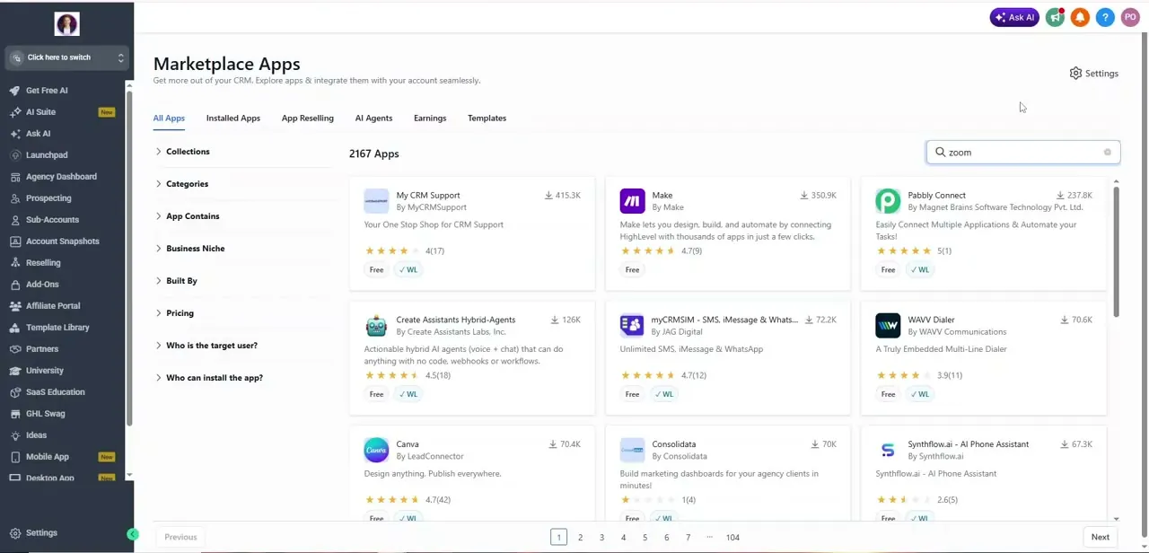Open Account Snapshots in sidebar
Viewport: 1149px width, 553px height.
62,241
